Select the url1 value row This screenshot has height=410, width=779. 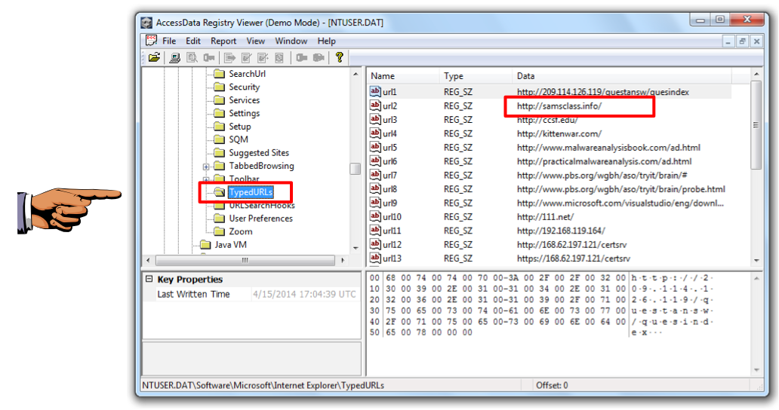(x=550, y=92)
